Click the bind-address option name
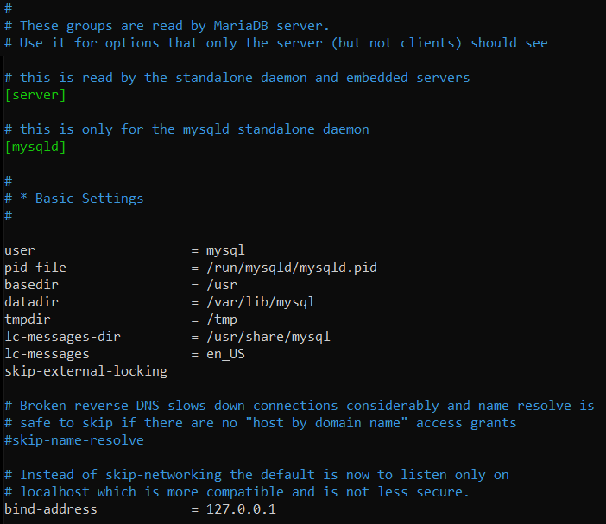The width and height of the screenshot is (606, 524). point(50,509)
